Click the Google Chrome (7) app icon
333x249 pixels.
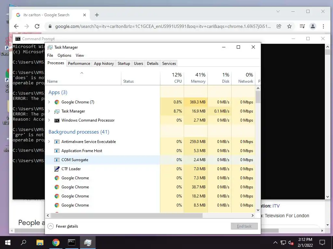pyautogui.click(x=57, y=102)
